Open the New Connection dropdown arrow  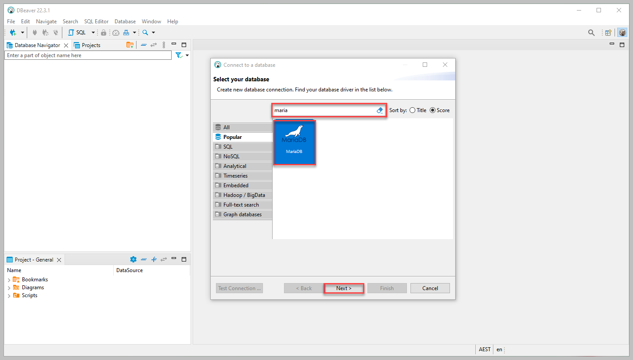22,33
